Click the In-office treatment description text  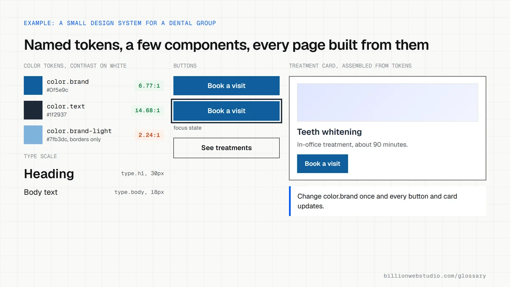point(352,145)
